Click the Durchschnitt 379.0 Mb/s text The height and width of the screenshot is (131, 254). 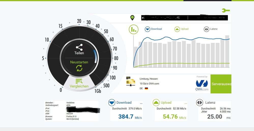point(127,108)
